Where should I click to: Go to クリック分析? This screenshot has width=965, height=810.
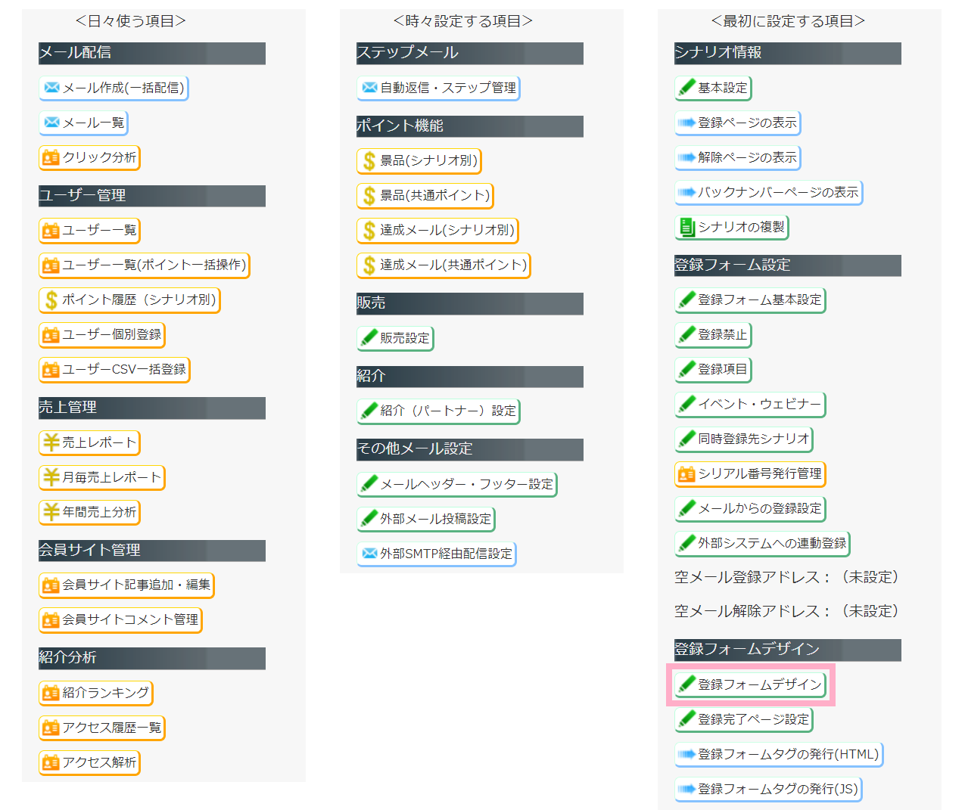(x=89, y=157)
